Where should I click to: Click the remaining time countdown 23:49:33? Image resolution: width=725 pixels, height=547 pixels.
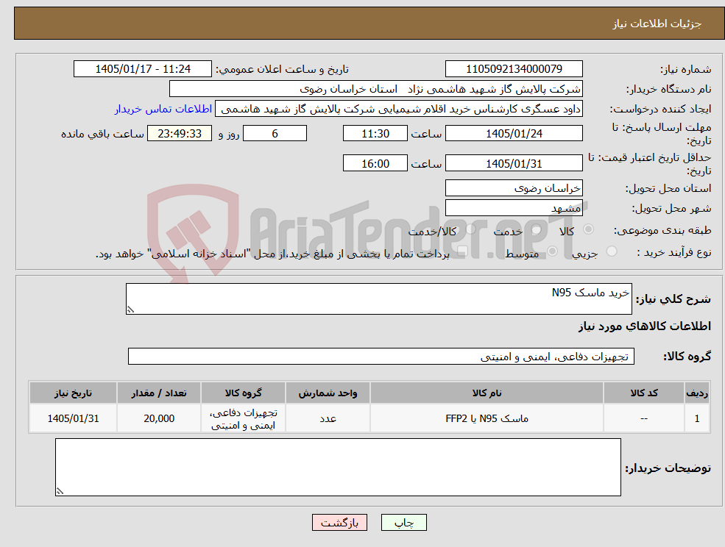(180, 134)
